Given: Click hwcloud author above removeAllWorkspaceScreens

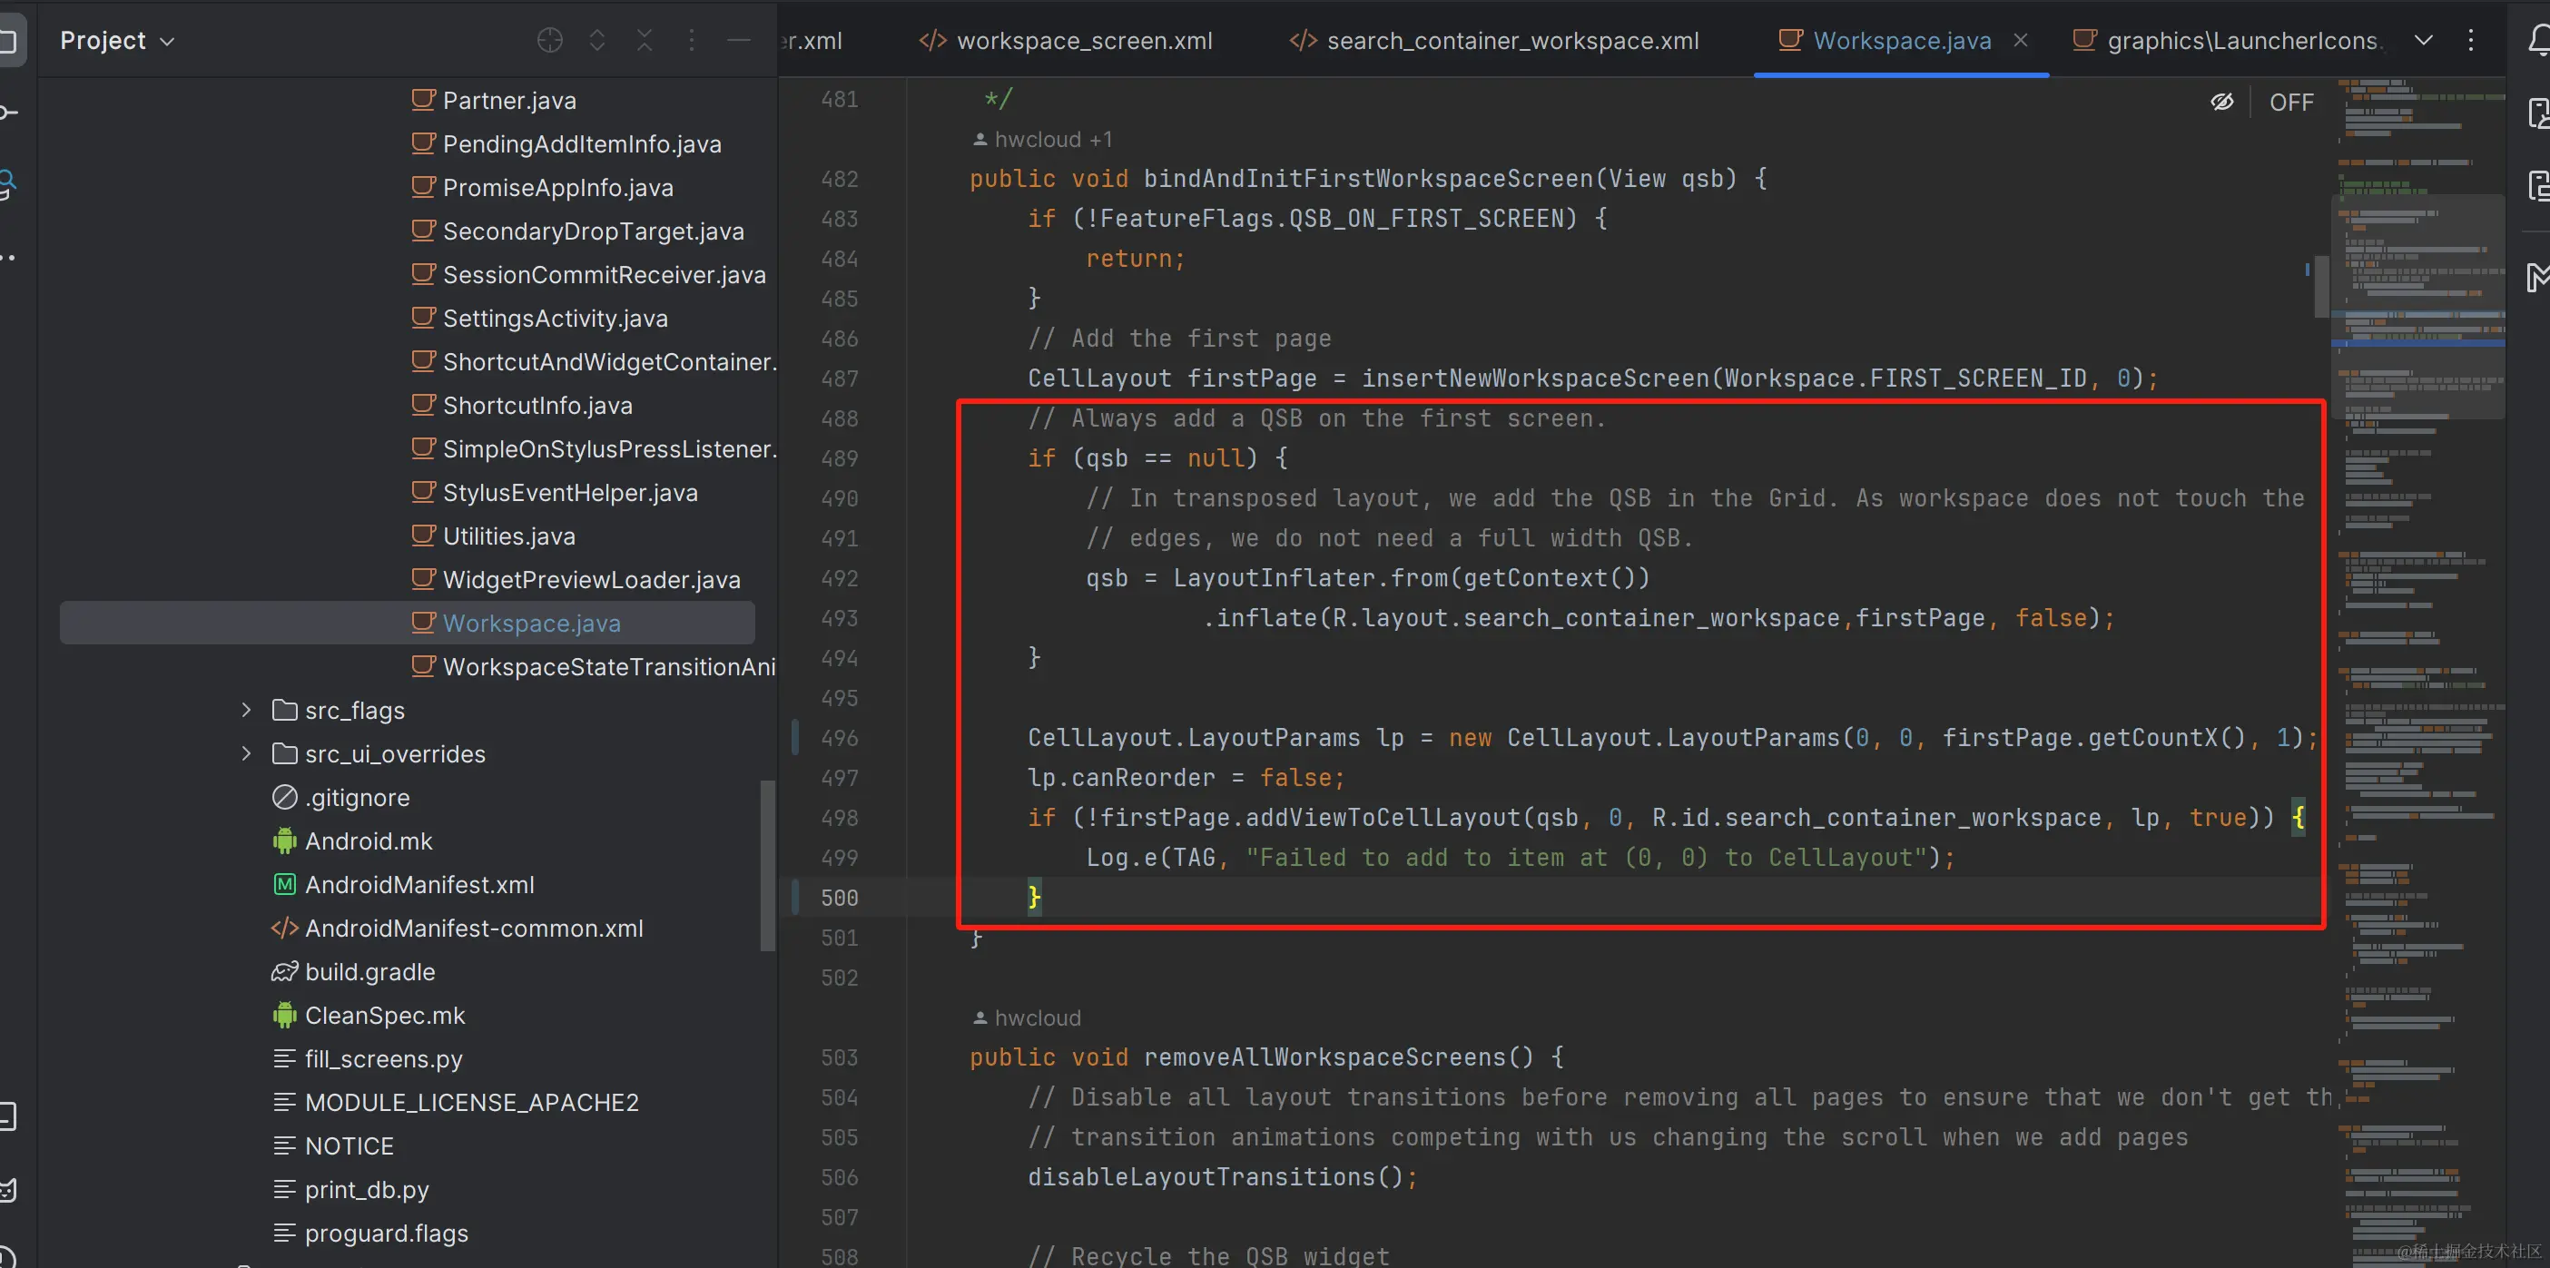Looking at the screenshot, I should 1028,1017.
